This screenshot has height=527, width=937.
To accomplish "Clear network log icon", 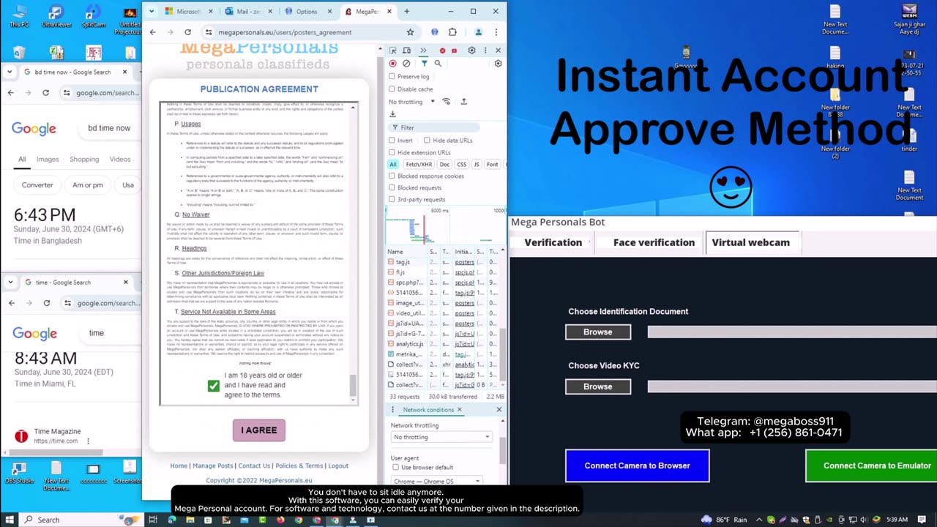I will (x=406, y=64).
